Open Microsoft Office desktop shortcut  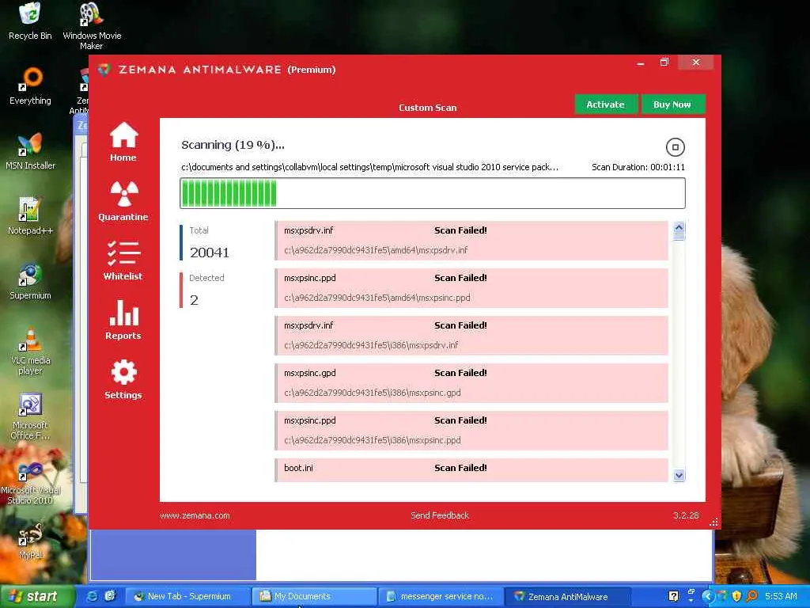(x=30, y=416)
